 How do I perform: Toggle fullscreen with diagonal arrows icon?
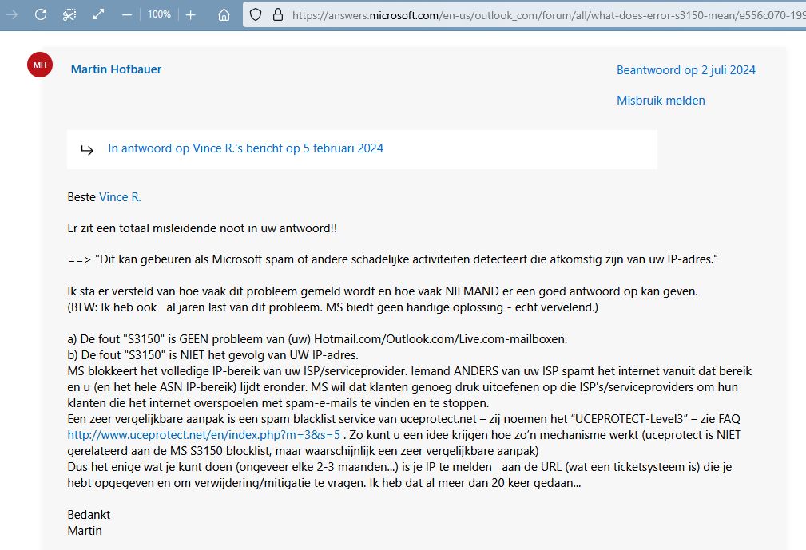[99, 14]
